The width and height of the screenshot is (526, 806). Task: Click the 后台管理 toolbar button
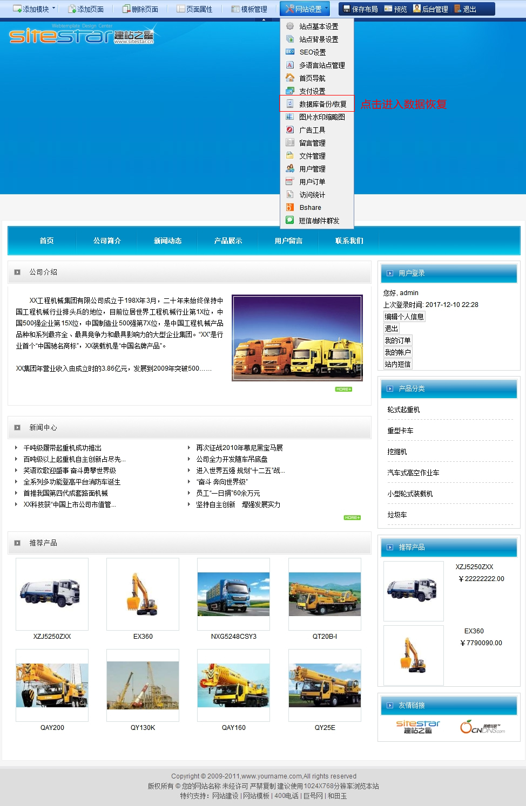pyautogui.click(x=430, y=9)
